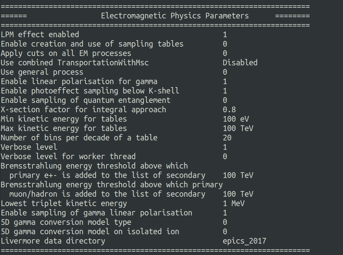Click the 'epics_2017' Livermore directory value
This screenshot has height=255, width=343.
tap(244, 241)
